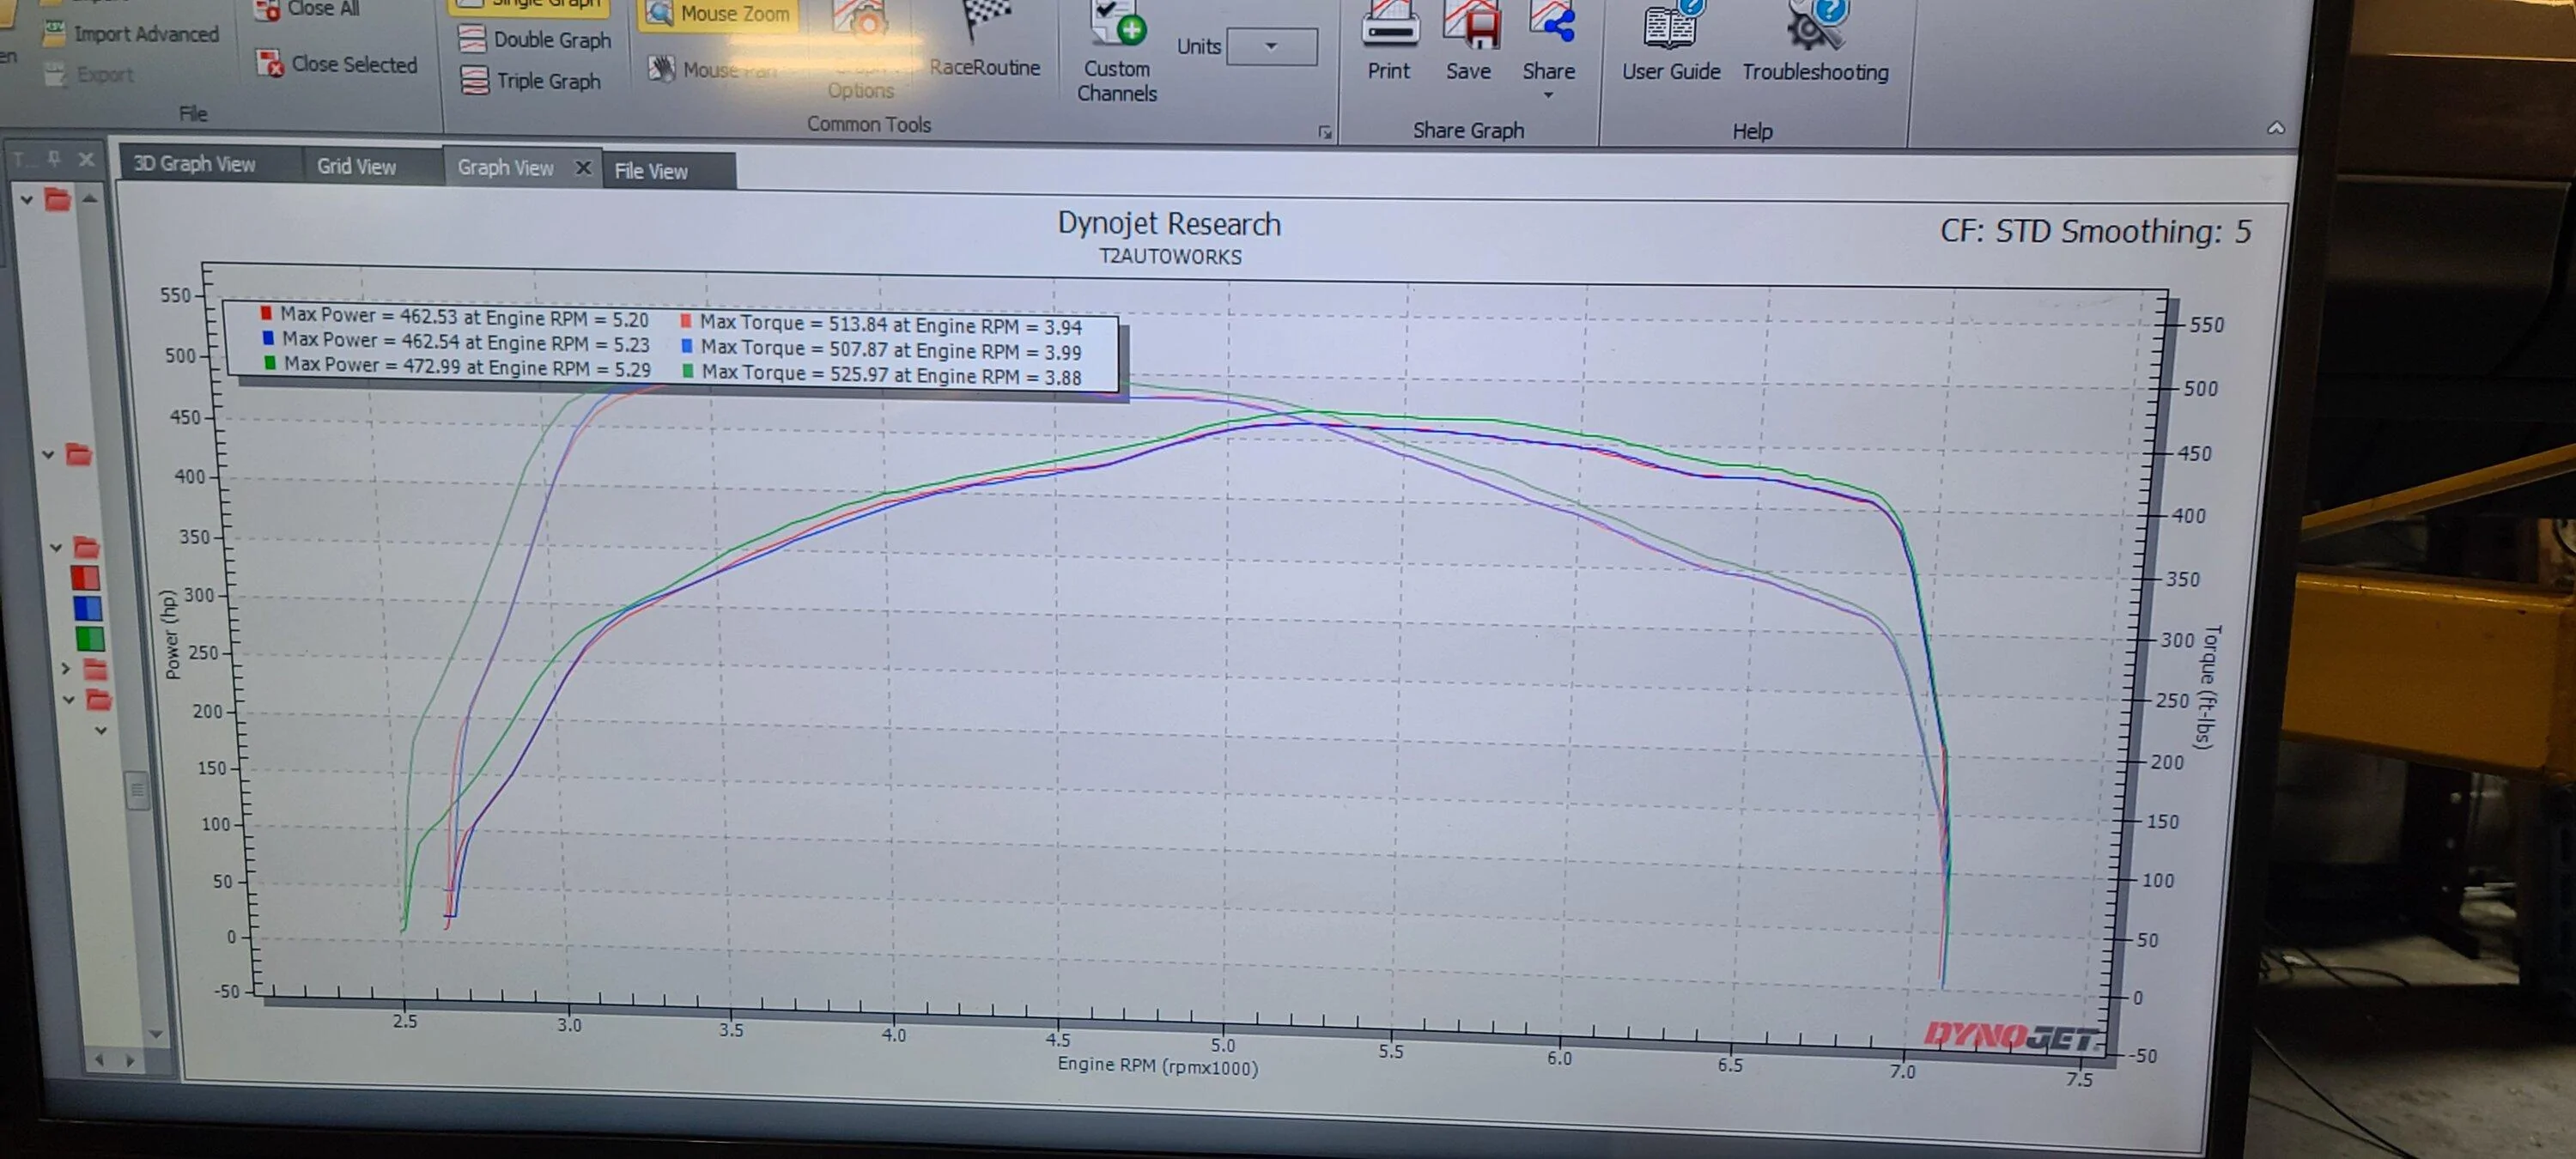This screenshot has height=1159, width=2576.
Task: Select the second folder in the tree
Action: coord(79,455)
